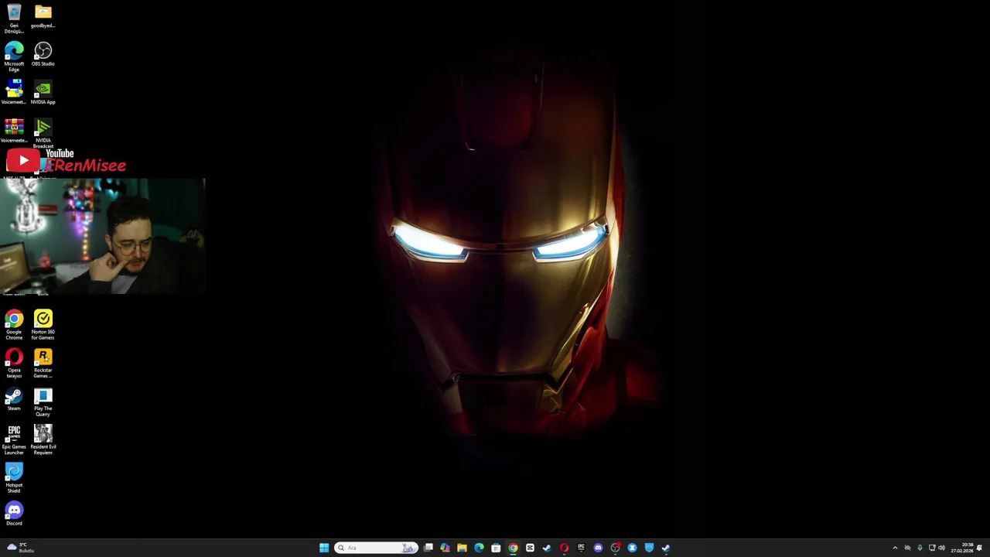Open Epic Games from the taskbar
Viewport: 990px width, 557px height.
581,548
